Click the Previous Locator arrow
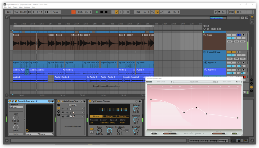 click(205, 29)
